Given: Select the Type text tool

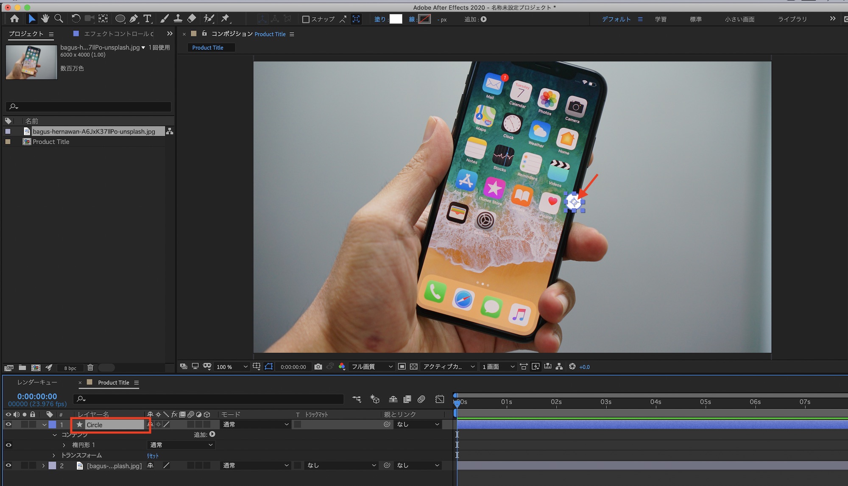Looking at the screenshot, I should 147,19.
